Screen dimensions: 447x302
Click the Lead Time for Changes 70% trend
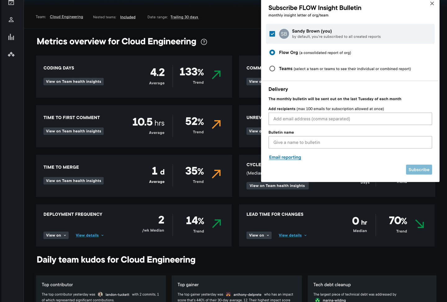pyautogui.click(x=398, y=220)
